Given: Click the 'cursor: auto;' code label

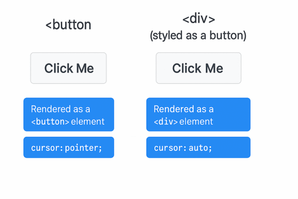Looking at the screenshot, I should click(198, 147).
